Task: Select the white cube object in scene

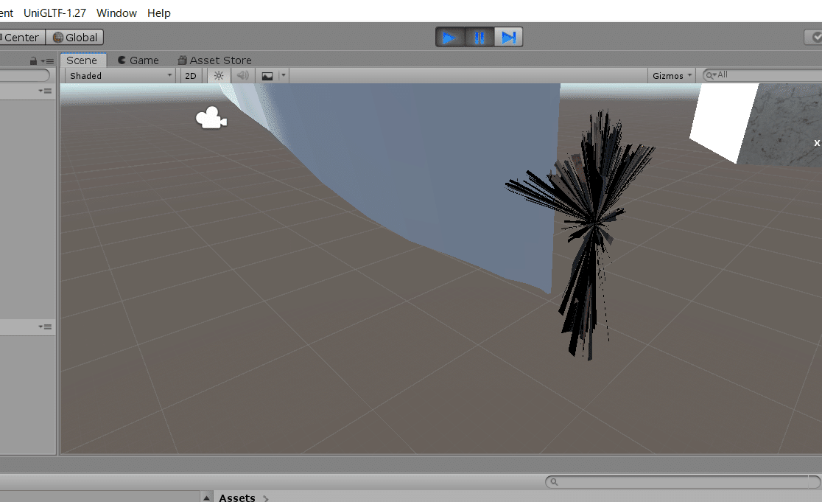Action: (x=721, y=123)
